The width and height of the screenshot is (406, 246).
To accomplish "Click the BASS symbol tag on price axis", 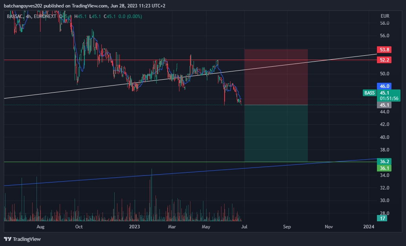I will (369, 93).
